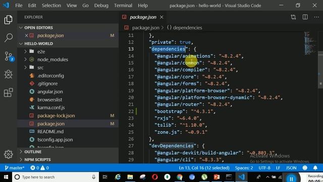Image resolution: width=323 pixels, height=182 pixels.
Task: Open the Search view in activity bar
Action: point(8,37)
